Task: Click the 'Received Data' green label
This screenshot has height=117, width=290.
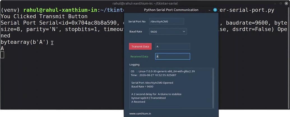Action: [139, 57]
